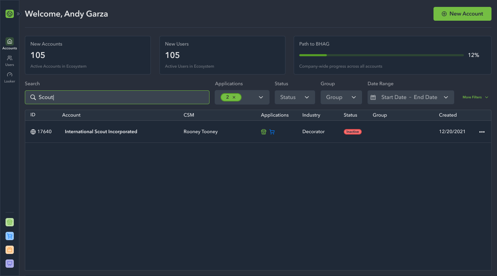Open the green storefront app icon in sidebar
The height and width of the screenshot is (276, 497).
10,222
